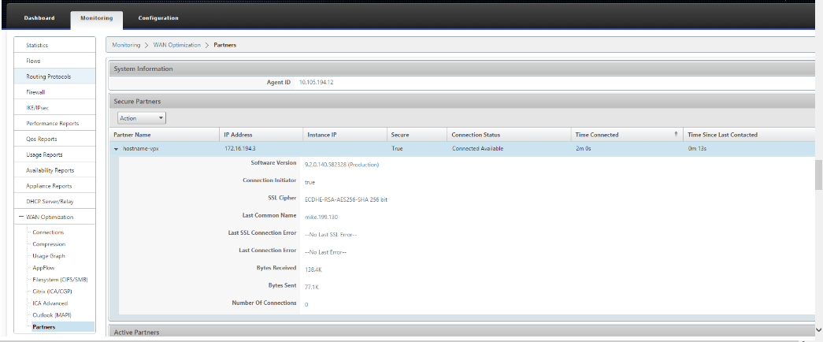Click Agent ID value 10.105.194.12
This screenshot has height=342, width=823.
[316, 83]
